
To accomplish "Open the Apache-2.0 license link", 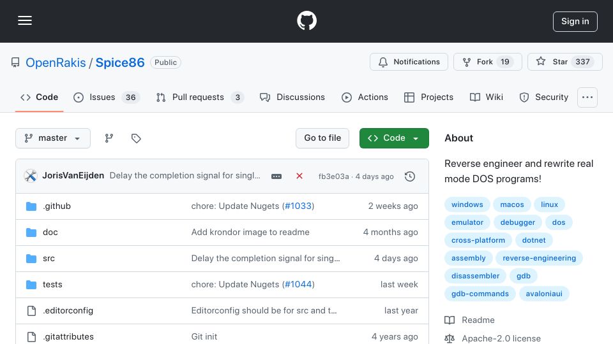I will (x=493, y=338).
